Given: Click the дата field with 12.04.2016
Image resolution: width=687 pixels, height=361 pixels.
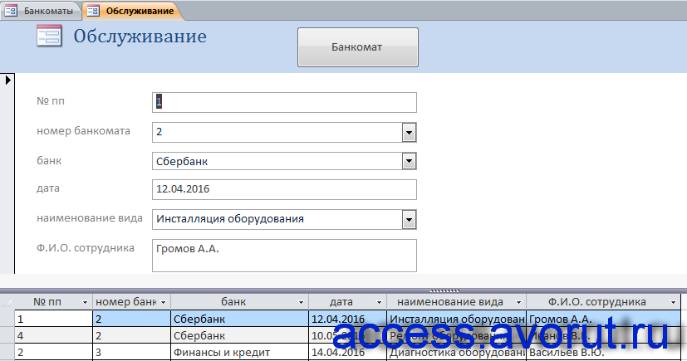Looking at the screenshot, I should click(284, 189).
